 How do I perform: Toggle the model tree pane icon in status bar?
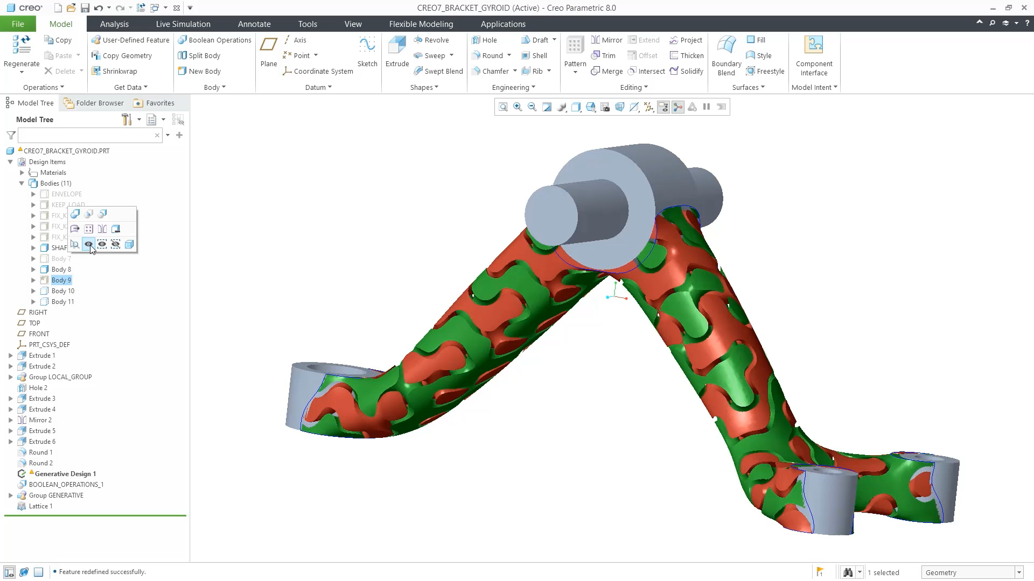click(9, 572)
